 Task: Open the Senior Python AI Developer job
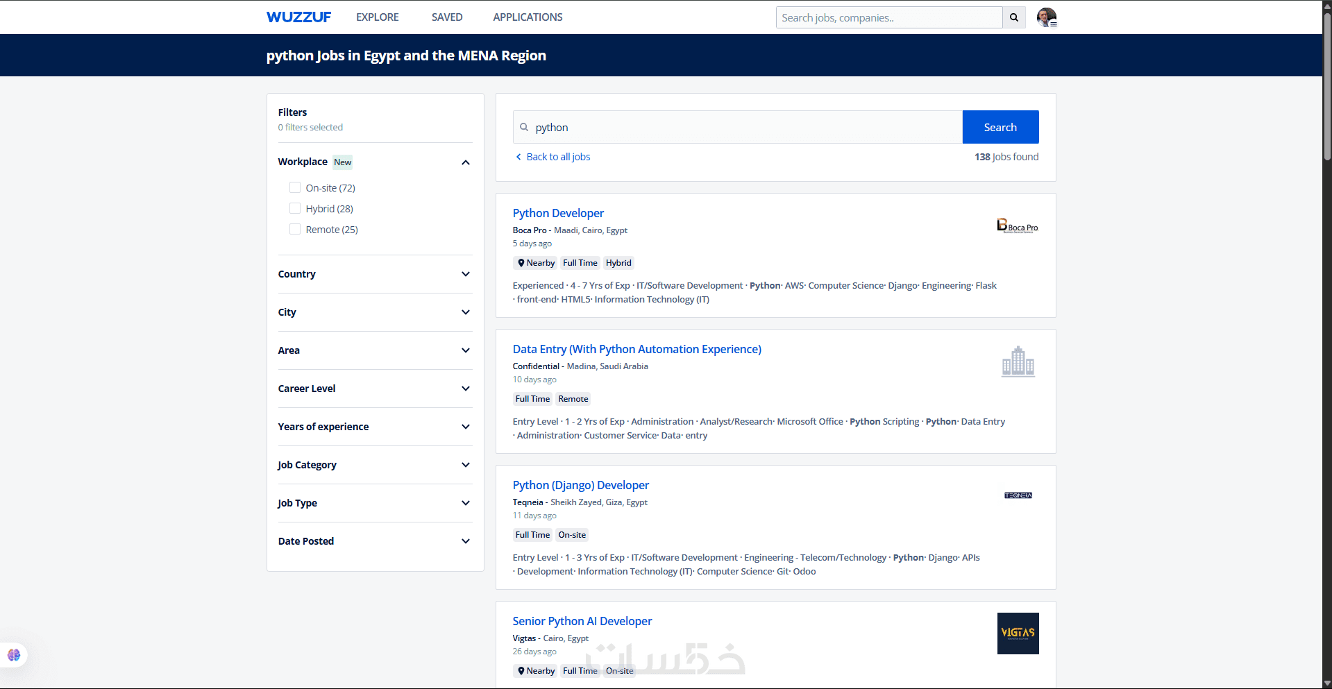[x=582, y=621]
